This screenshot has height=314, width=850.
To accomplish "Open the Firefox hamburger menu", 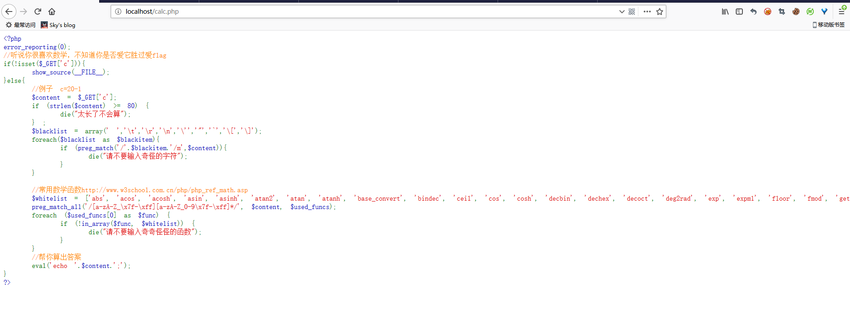I will pos(842,12).
